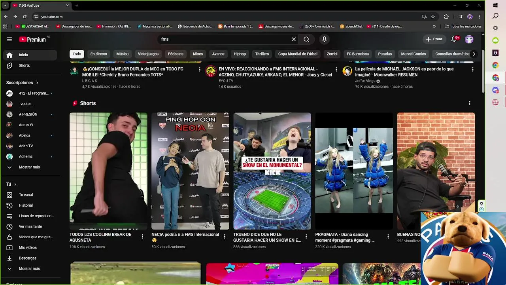Click the Crear button
The width and height of the screenshot is (506, 285).
click(x=434, y=39)
